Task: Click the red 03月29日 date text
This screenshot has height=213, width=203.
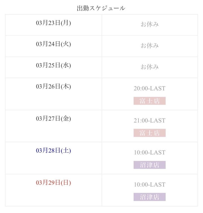Action: point(48,183)
